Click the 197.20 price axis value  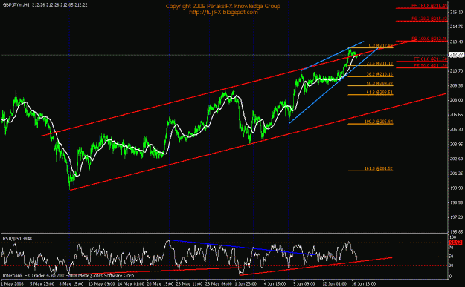pos(456,217)
